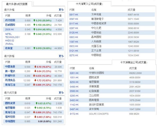Open the 十大淨賣出公司 tab
Screen dimensions: 159x127
tap(134, 62)
